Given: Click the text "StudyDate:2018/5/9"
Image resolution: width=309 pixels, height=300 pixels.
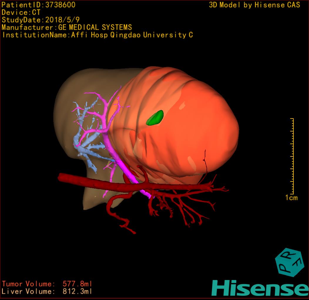Looking at the screenshot, I should click(41, 20).
